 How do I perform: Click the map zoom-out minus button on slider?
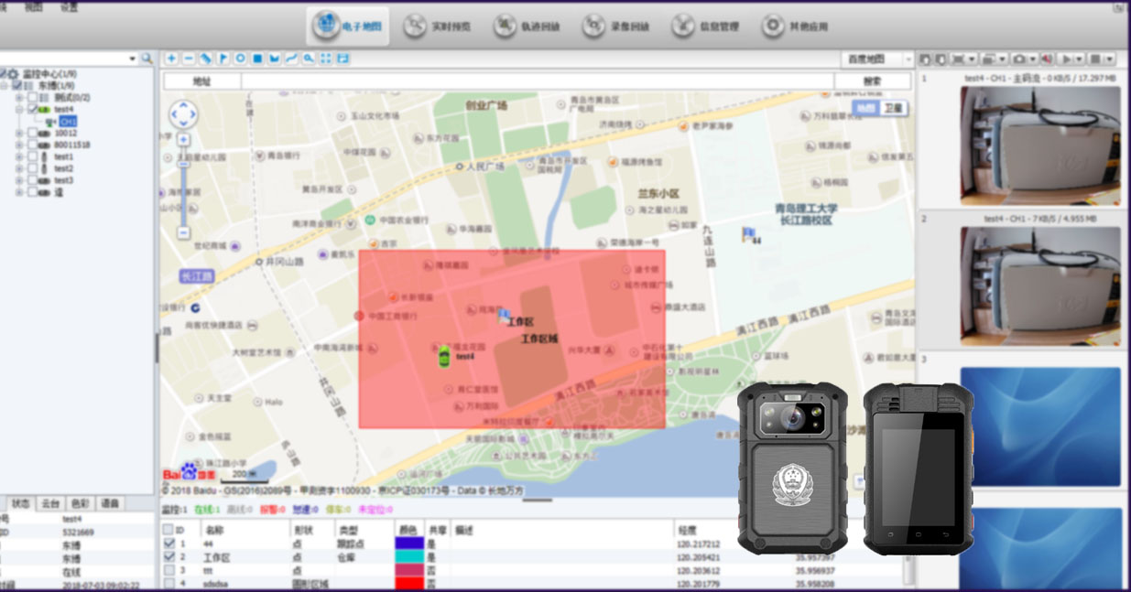183,233
